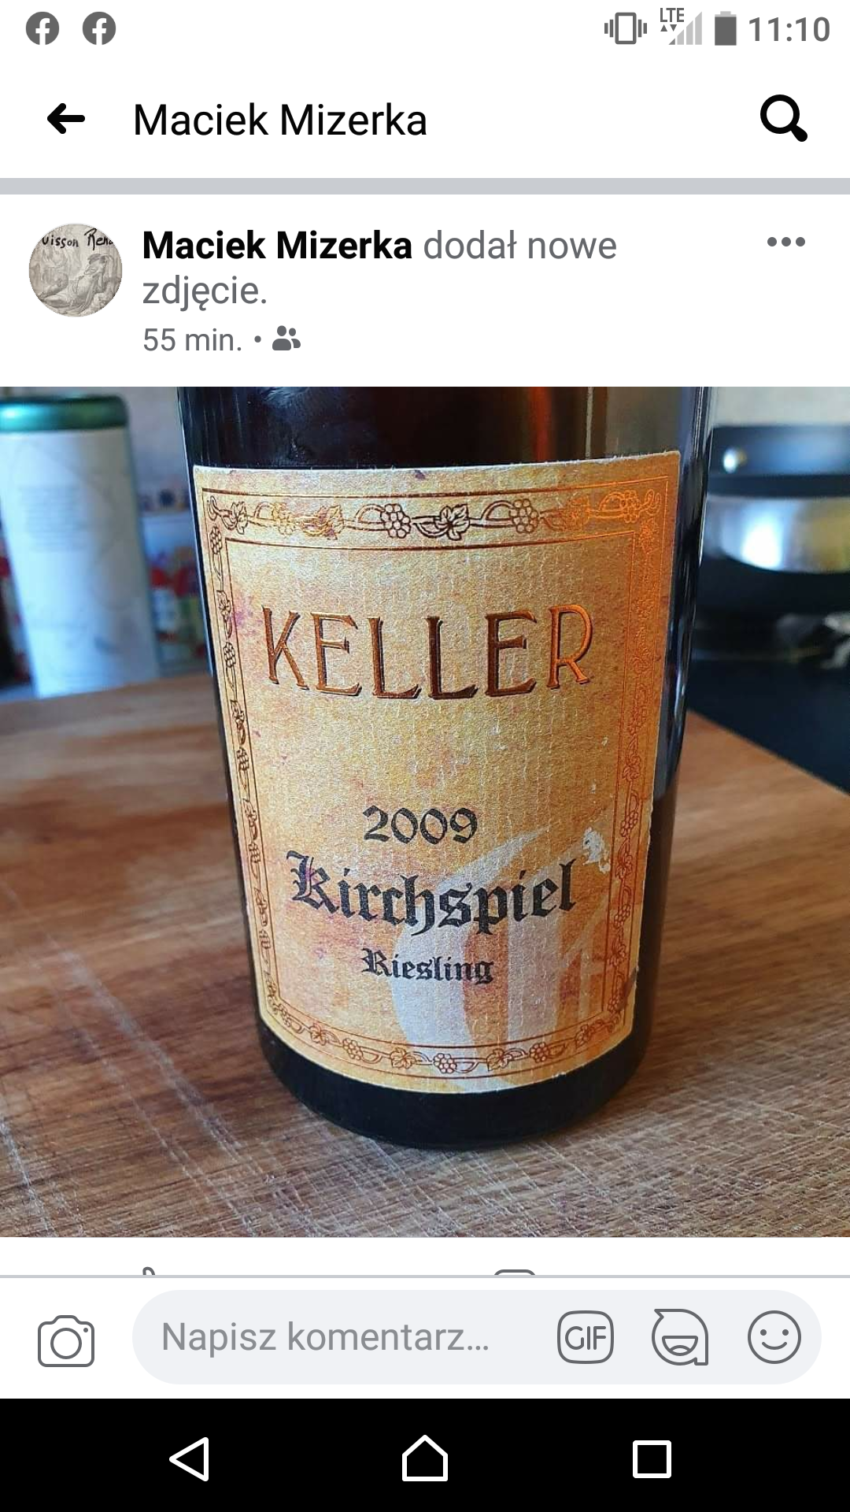
Task: Tap the 11:10 clock in the status bar
Action: (789, 30)
